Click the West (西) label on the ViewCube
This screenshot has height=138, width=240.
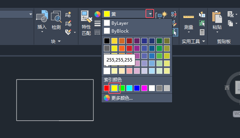point(227,88)
